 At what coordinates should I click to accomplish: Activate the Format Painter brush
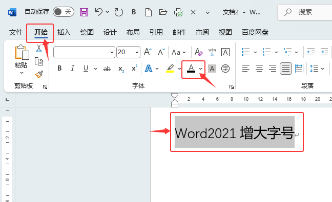[x=39, y=74]
